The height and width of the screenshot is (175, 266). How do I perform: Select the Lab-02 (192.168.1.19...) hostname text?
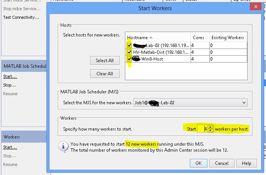click(161, 46)
